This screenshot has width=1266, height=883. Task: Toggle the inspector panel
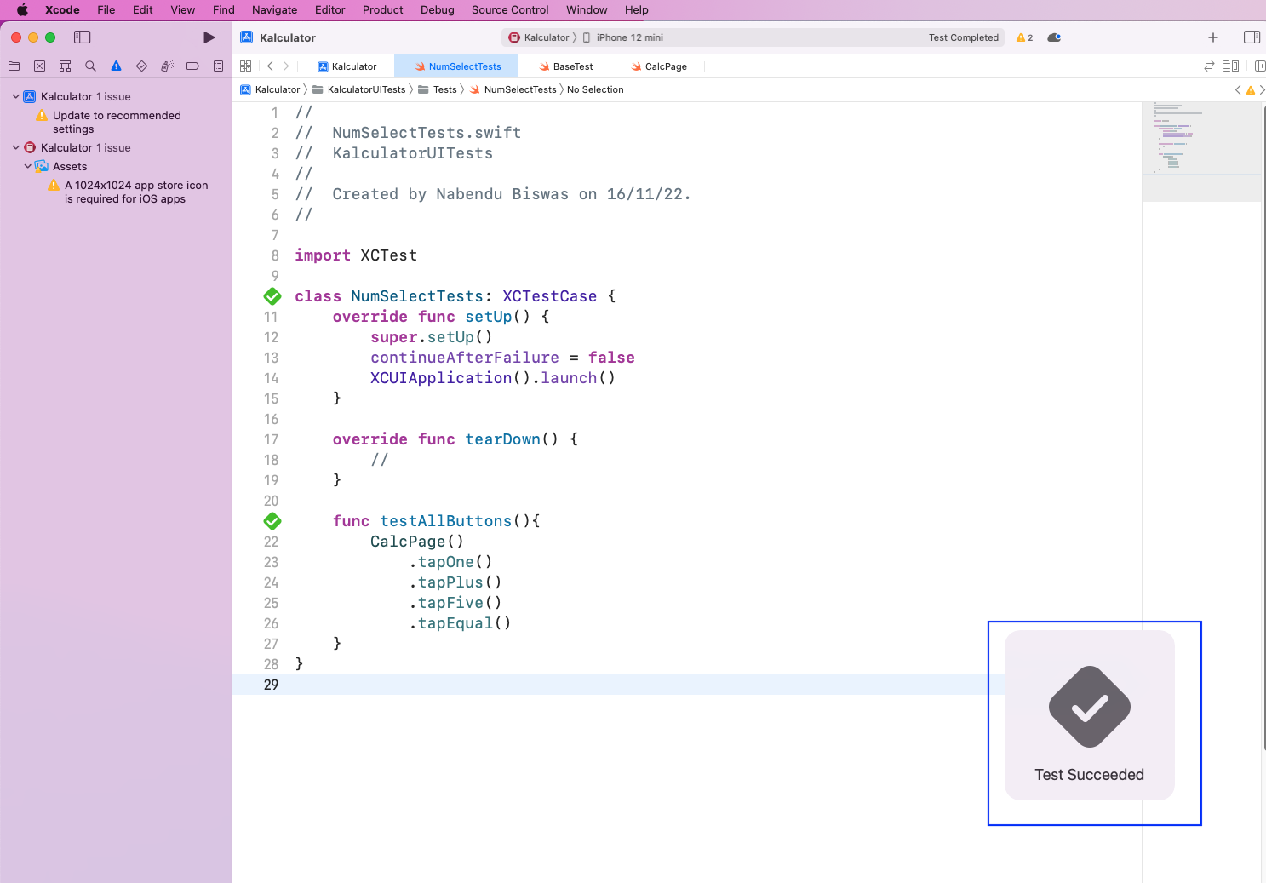coord(1252,37)
